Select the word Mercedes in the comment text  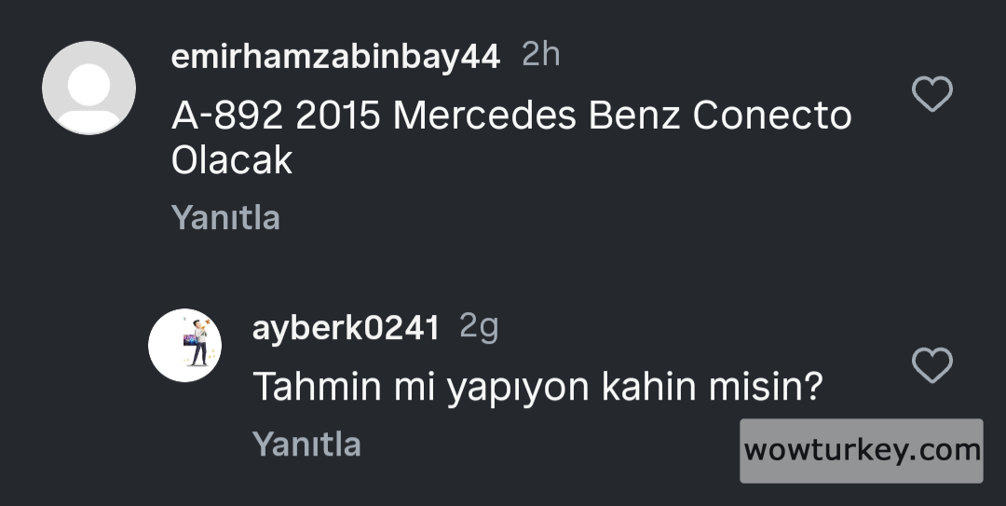(484, 116)
